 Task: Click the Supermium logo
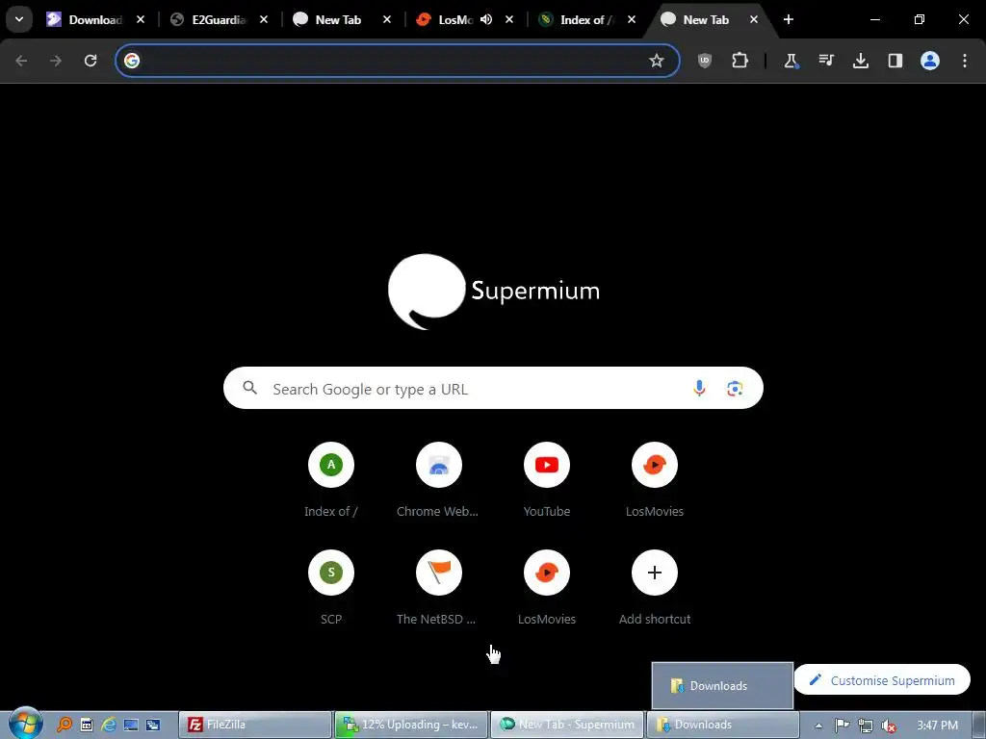point(494,291)
